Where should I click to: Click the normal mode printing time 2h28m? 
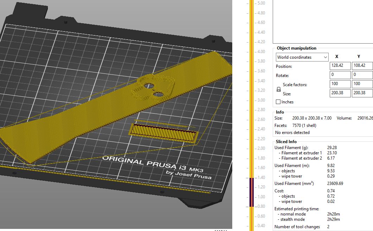334,214
